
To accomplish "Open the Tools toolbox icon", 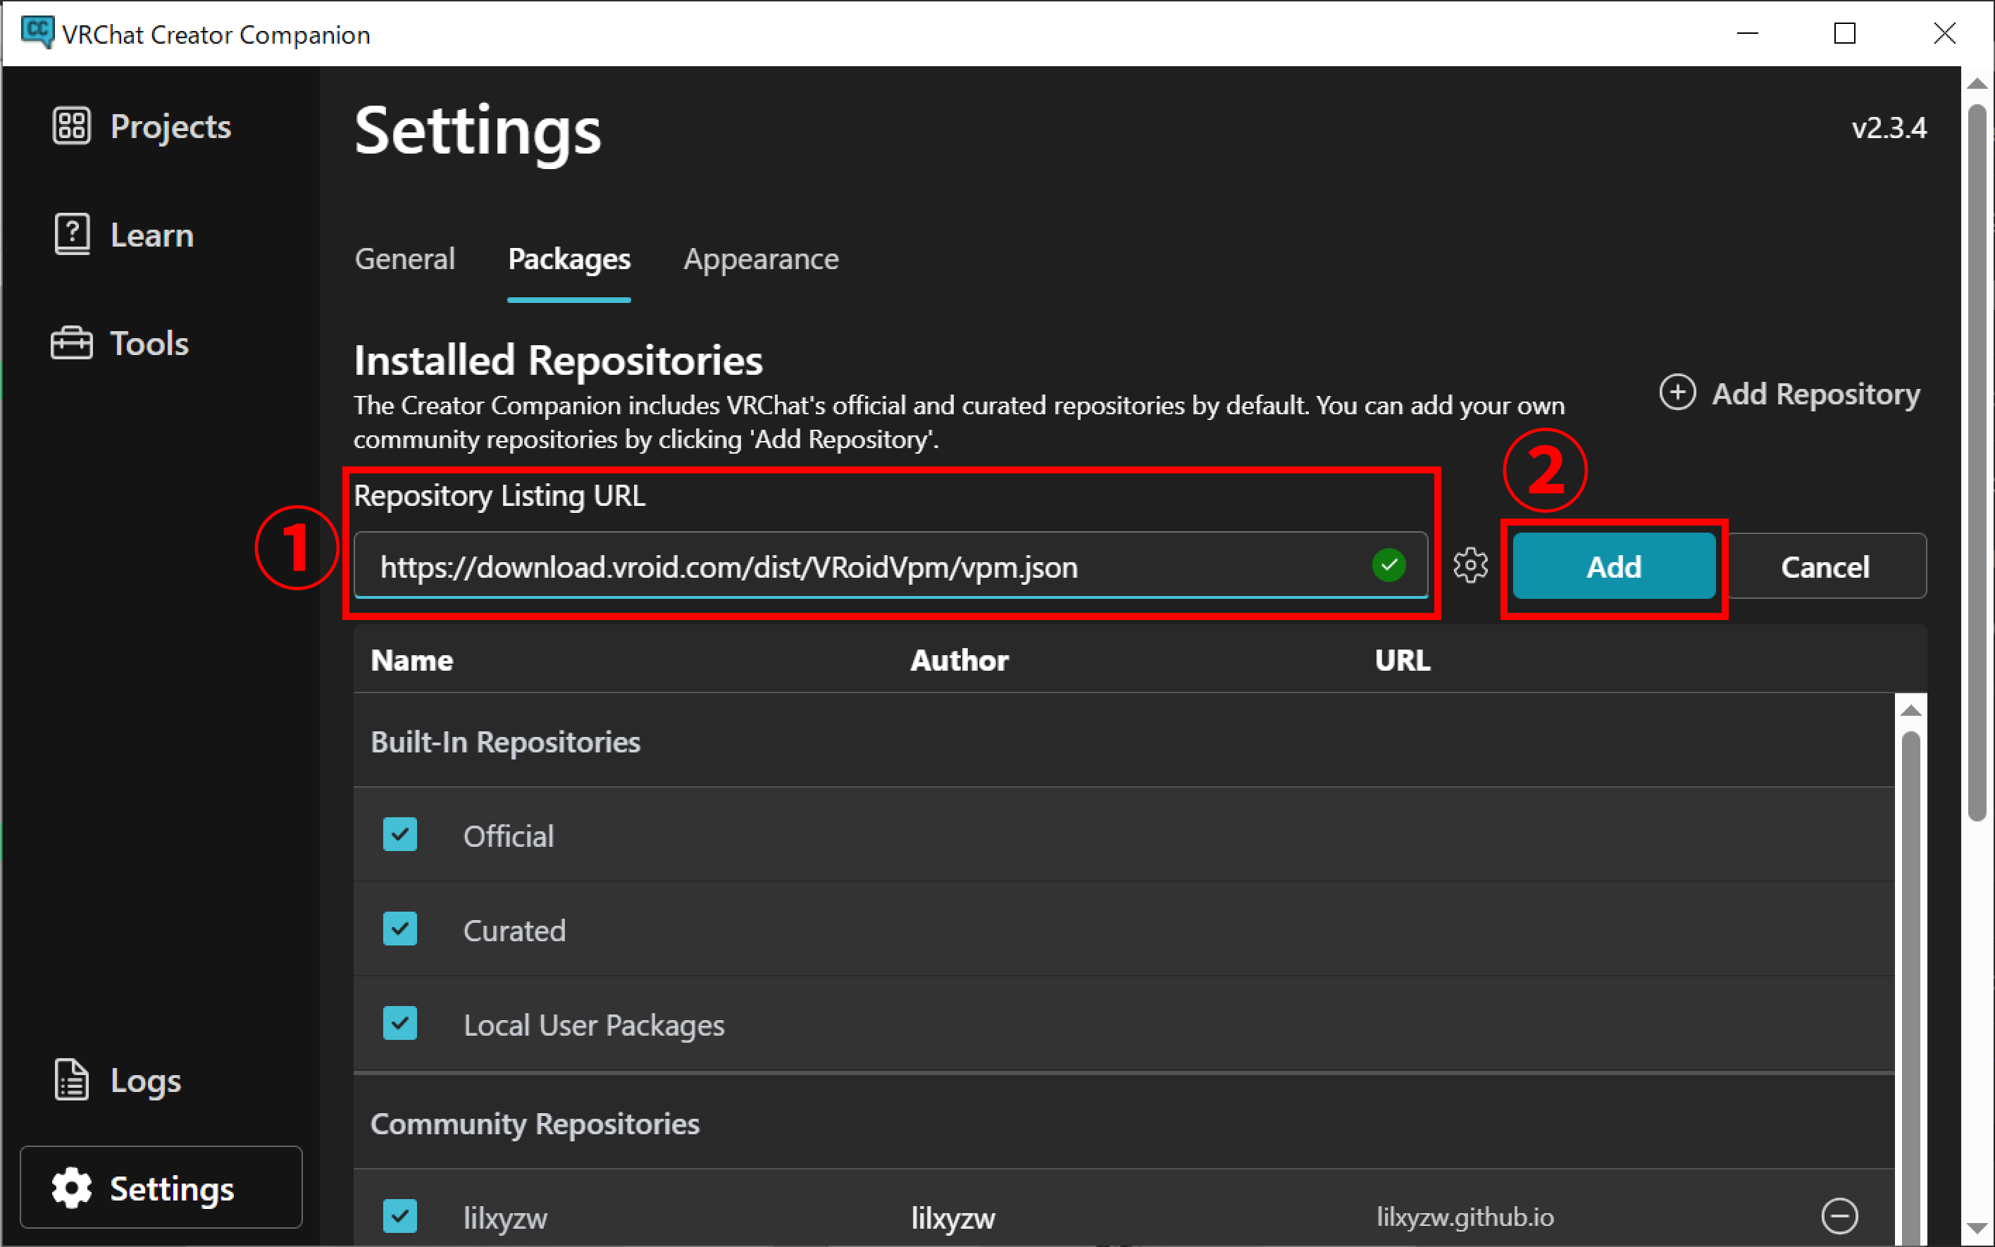I will 72,343.
